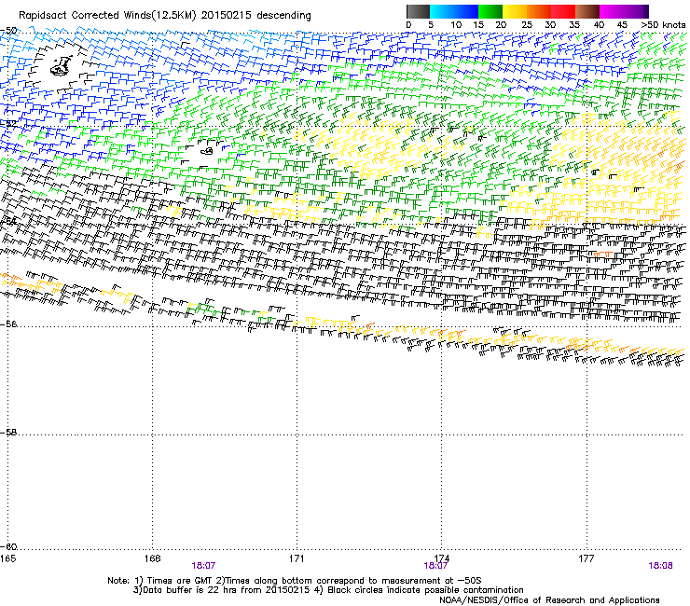This screenshot has height=606, width=690.
Task: Click the '-56' latitude axis label
Action: [8, 324]
